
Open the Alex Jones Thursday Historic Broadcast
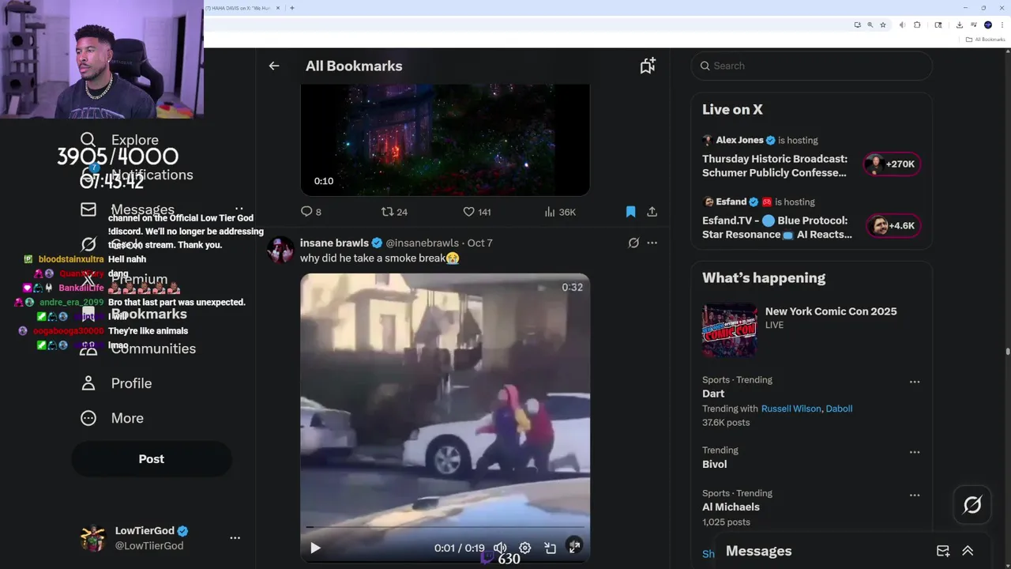tap(775, 166)
